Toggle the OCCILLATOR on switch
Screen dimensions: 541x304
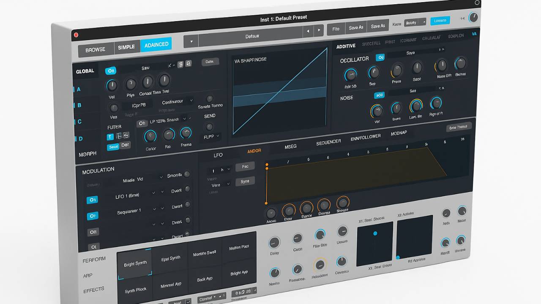pos(380,57)
